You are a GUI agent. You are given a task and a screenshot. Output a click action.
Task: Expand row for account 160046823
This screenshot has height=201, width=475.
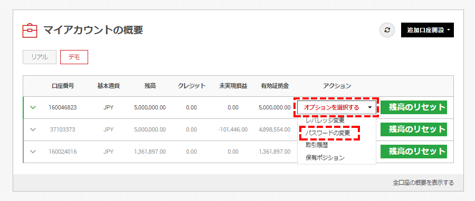coord(33,107)
